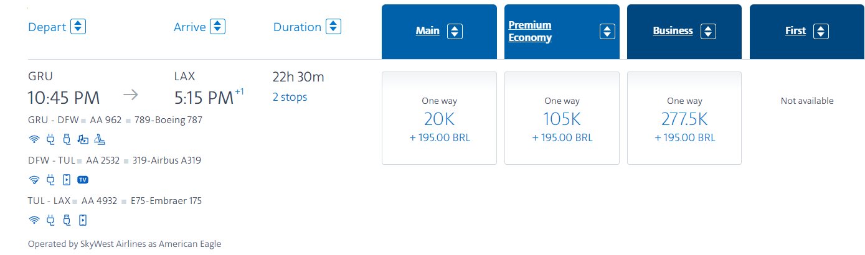Click the personal device streaming icon for AA 2532
The image size is (865, 255).
(x=67, y=180)
